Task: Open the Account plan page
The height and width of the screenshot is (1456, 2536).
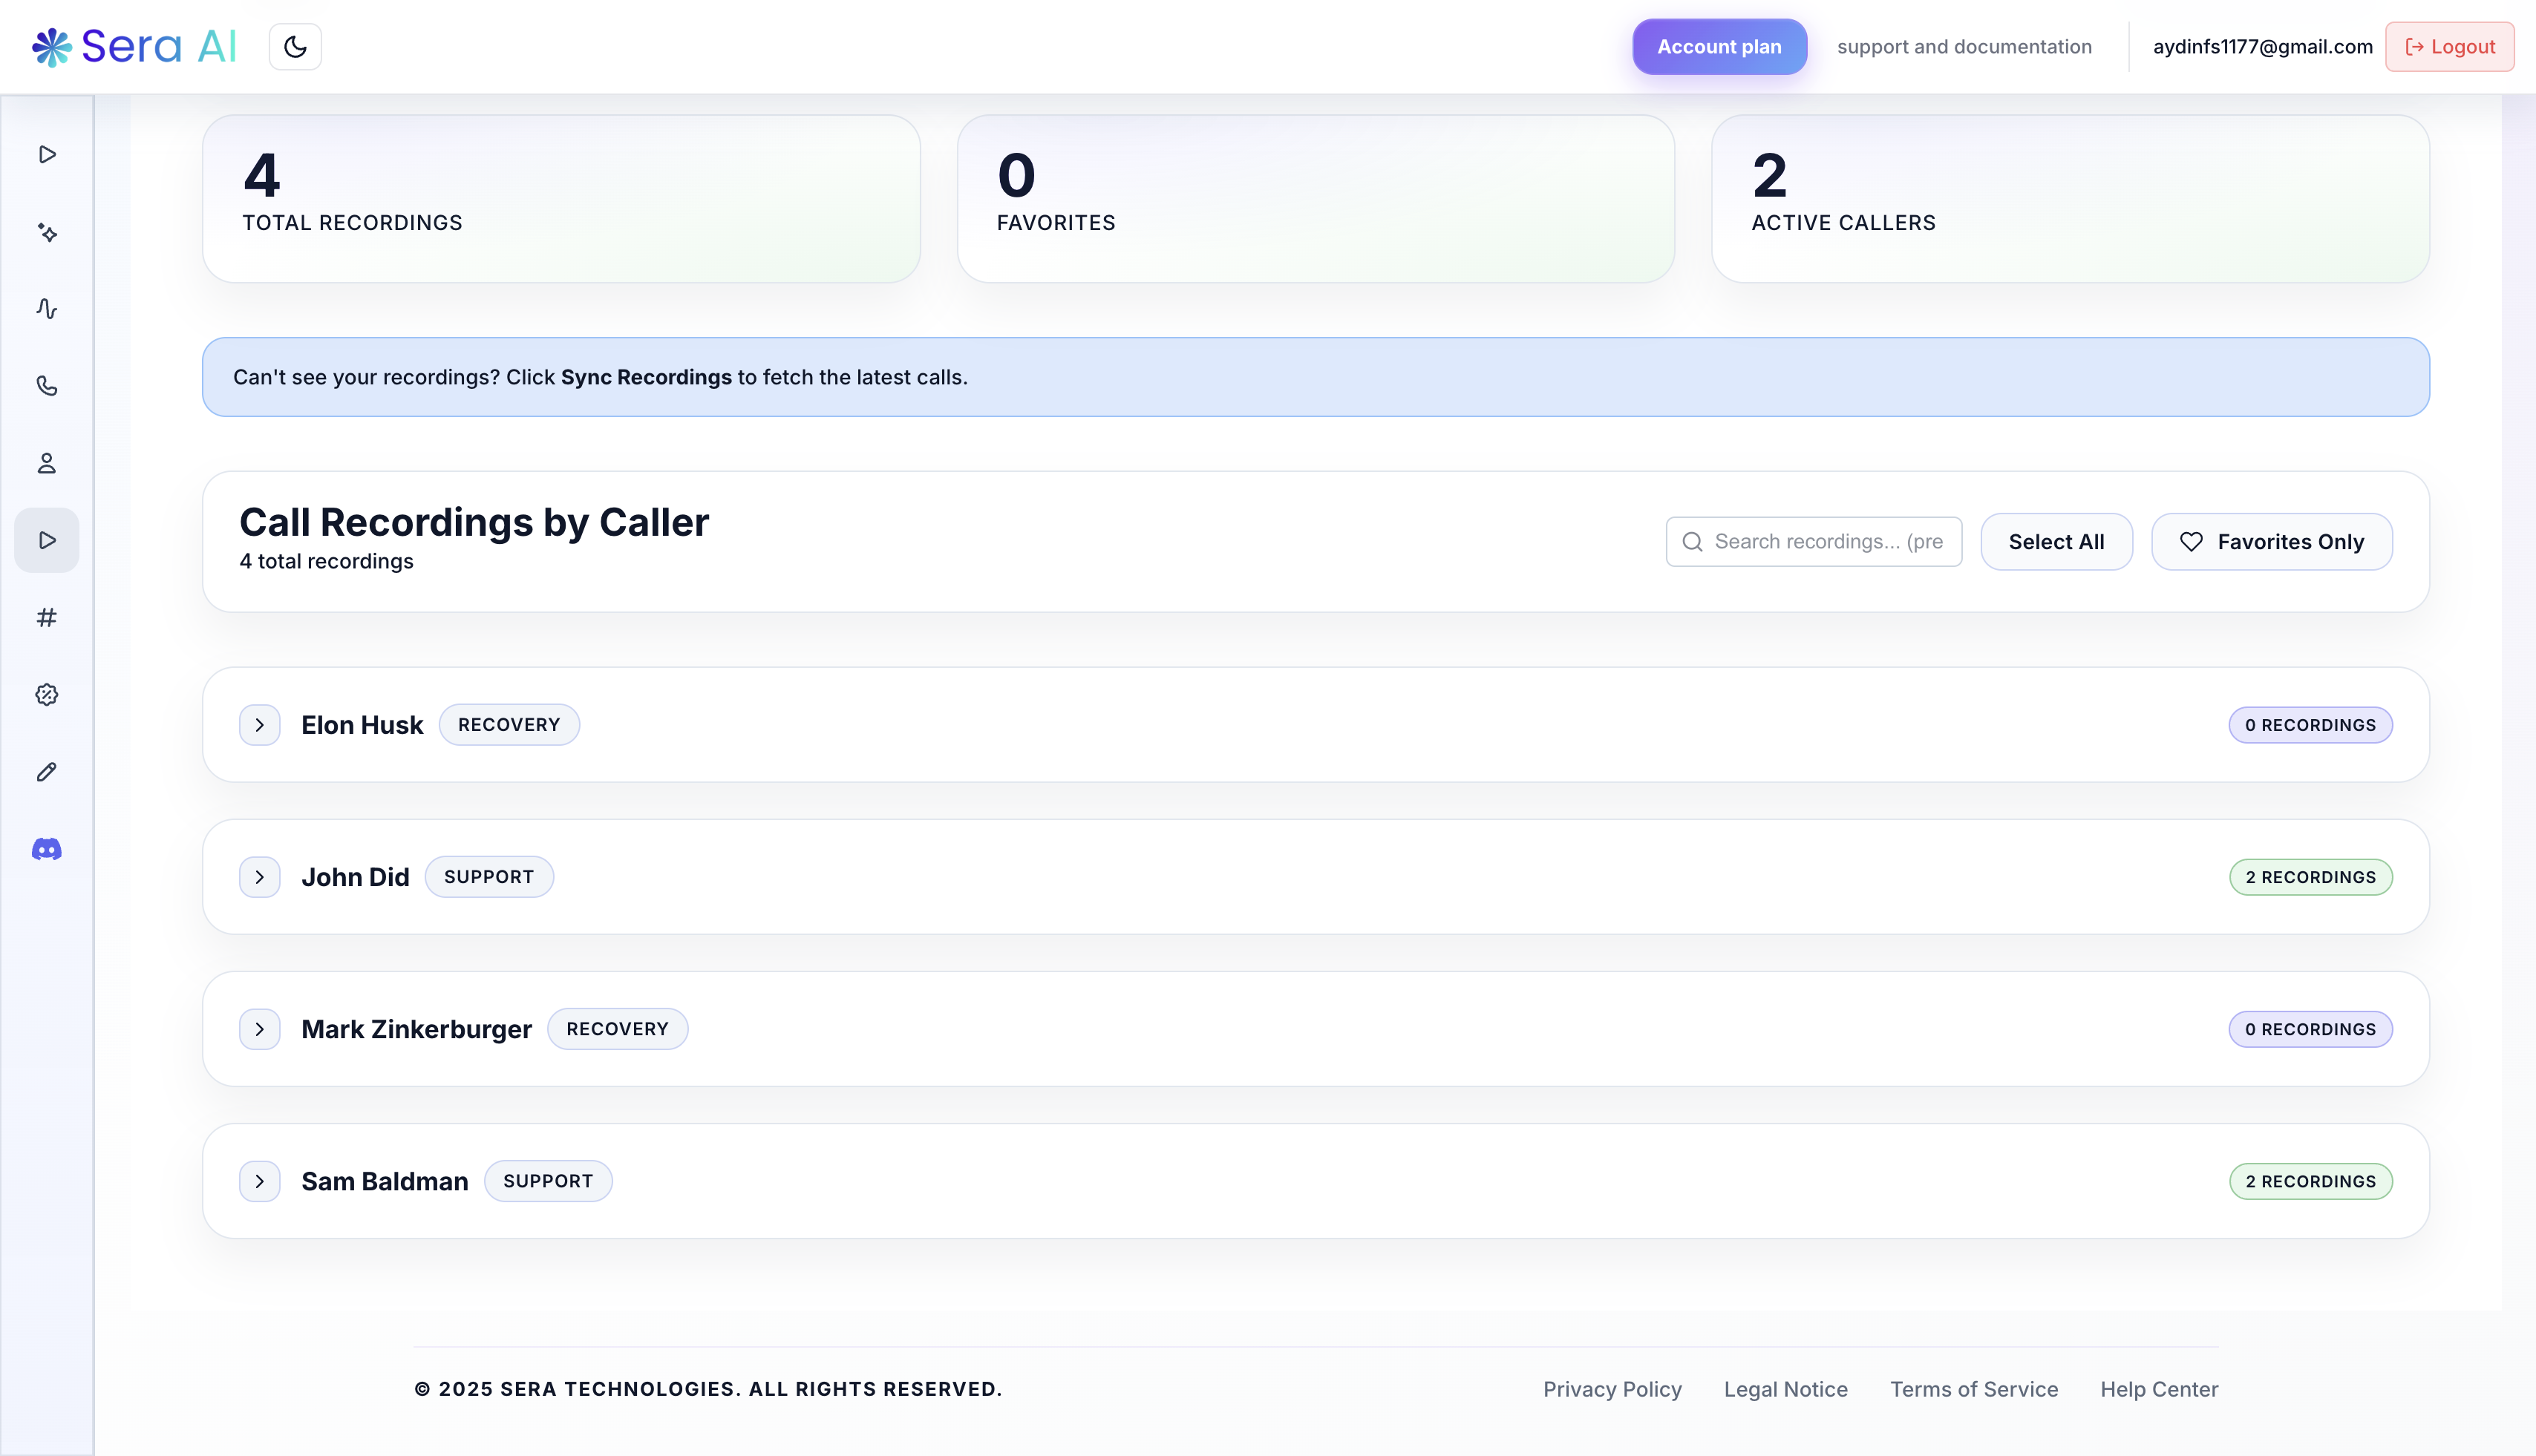Action: [x=1719, y=47]
